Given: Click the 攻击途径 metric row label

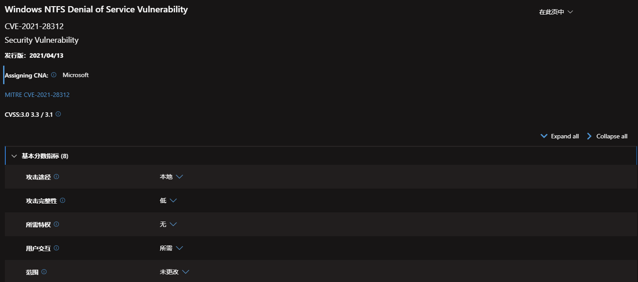Looking at the screenshot, I should (x=39, y=177).
